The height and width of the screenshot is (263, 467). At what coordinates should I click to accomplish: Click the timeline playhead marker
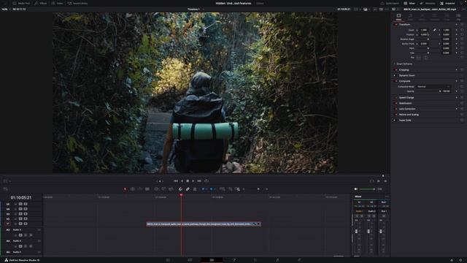[181, 195]
